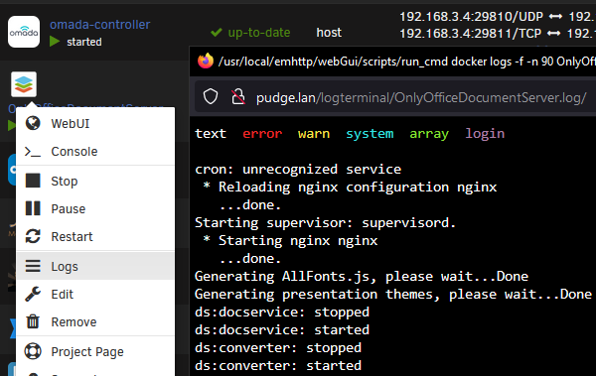
Task: Click the cyan 'system' legend label
Action: [x=370, y=133]
